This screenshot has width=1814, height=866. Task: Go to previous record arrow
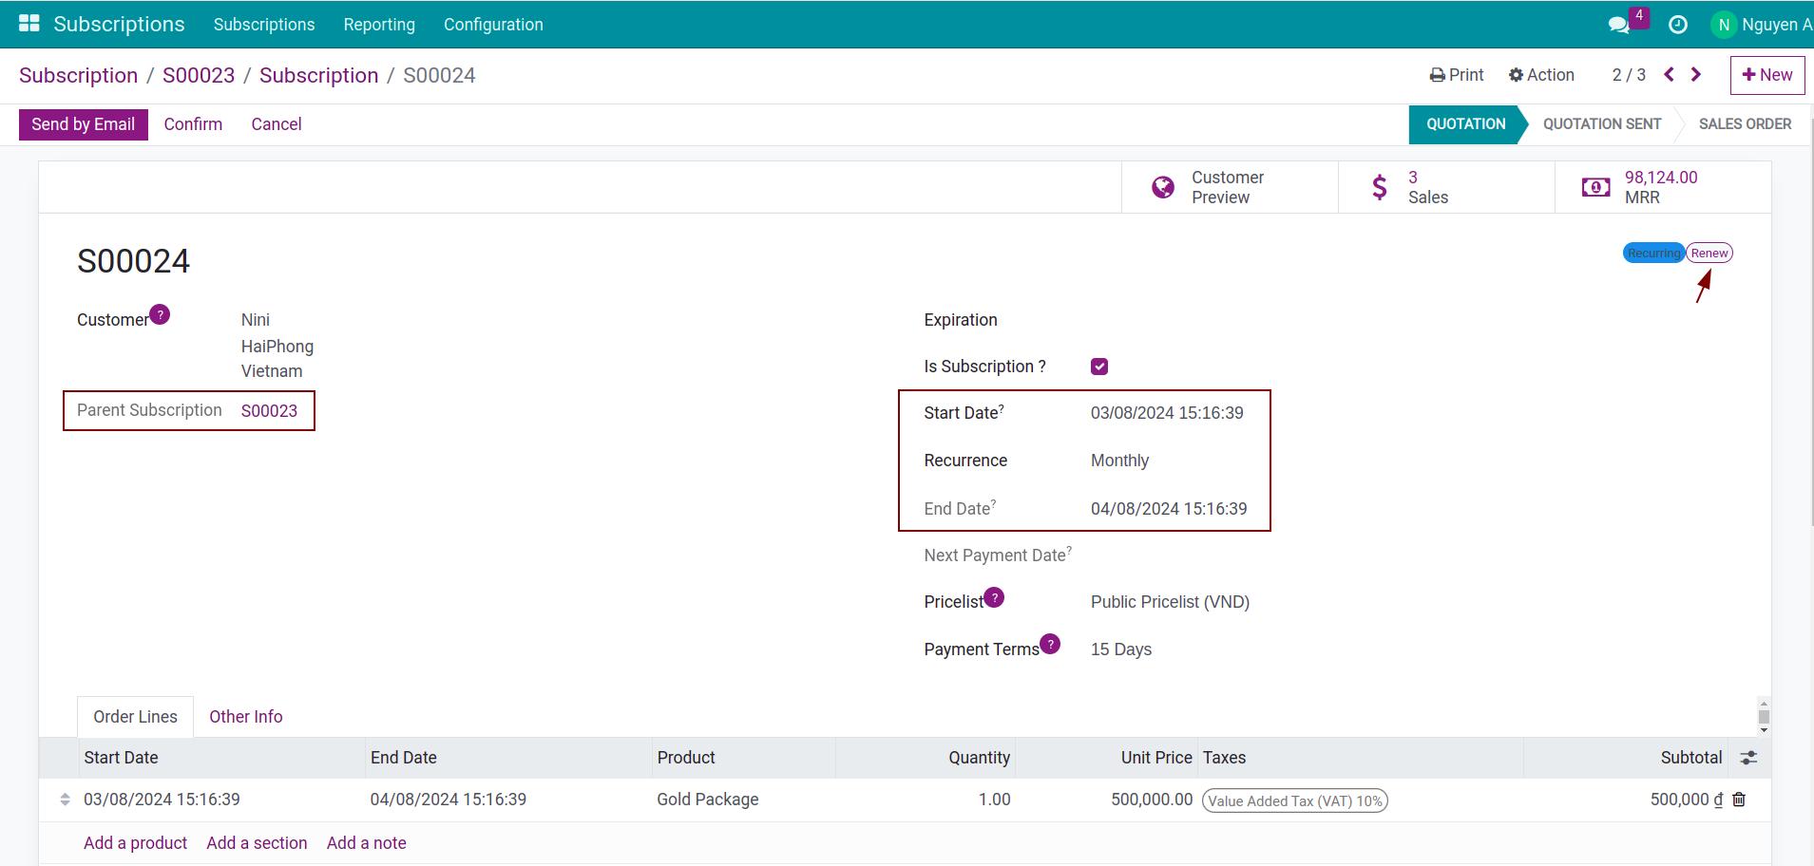click(1669, 74)
